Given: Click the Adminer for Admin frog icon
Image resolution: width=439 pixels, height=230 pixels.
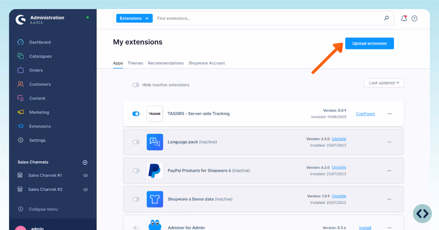Looking at the screenshot, I should tap(155, 225).
